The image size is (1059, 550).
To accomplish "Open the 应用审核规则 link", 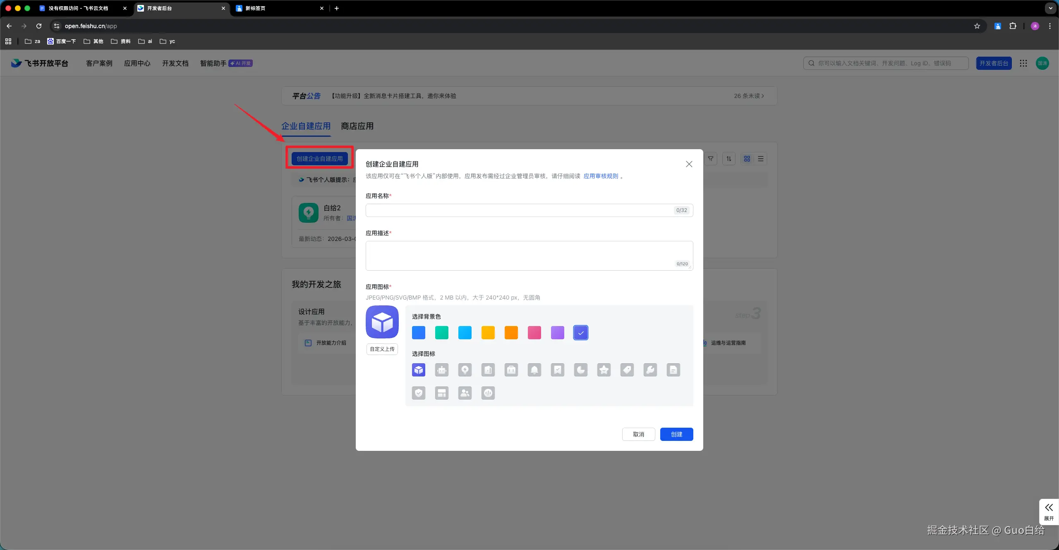I will click(x=601, y=176).
